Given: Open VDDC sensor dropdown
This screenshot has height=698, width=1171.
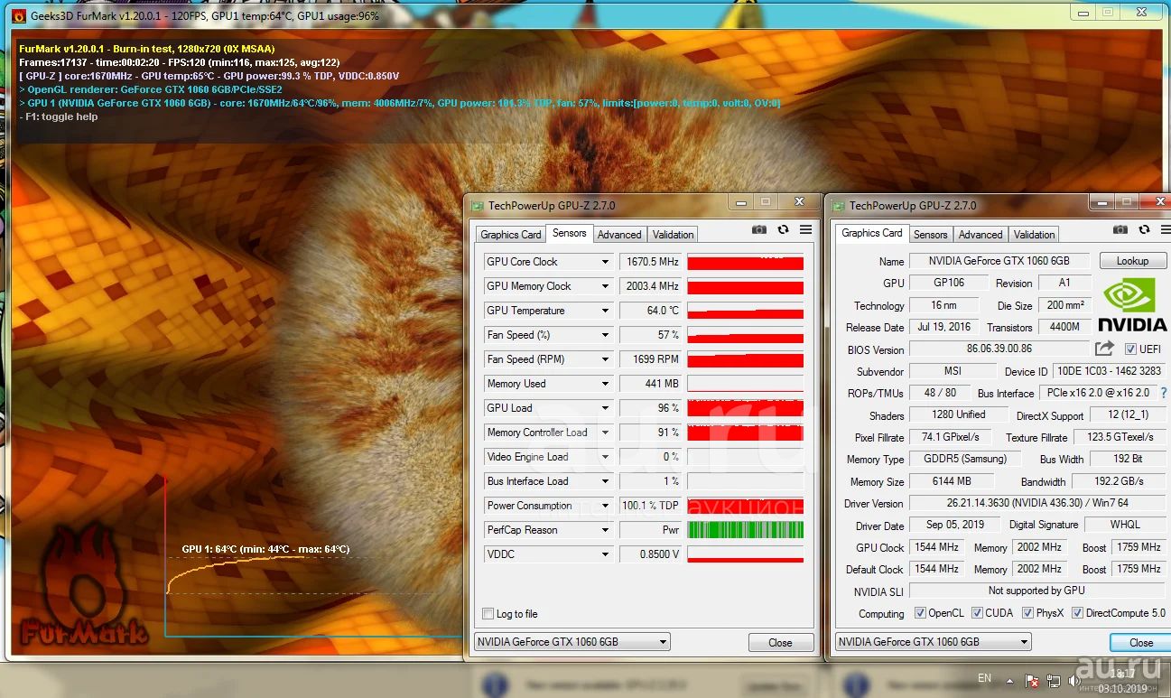Looking at the screenshot, I should coord(605,554).
